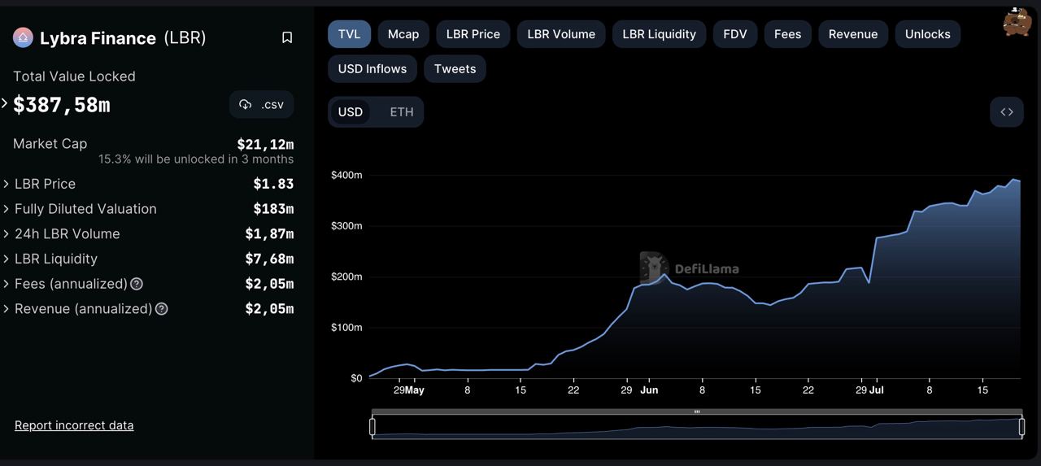Image resolution: width=1041 pixels, height=466 pixels.
Task: Expand the Total Value Locked breakdown
Action: (x=5, y=103)
